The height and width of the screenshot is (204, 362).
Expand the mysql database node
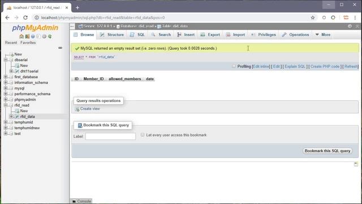tap(6, 88)
